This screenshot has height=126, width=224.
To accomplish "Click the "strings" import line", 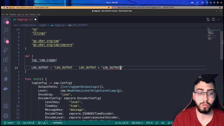I will [39, 33].
